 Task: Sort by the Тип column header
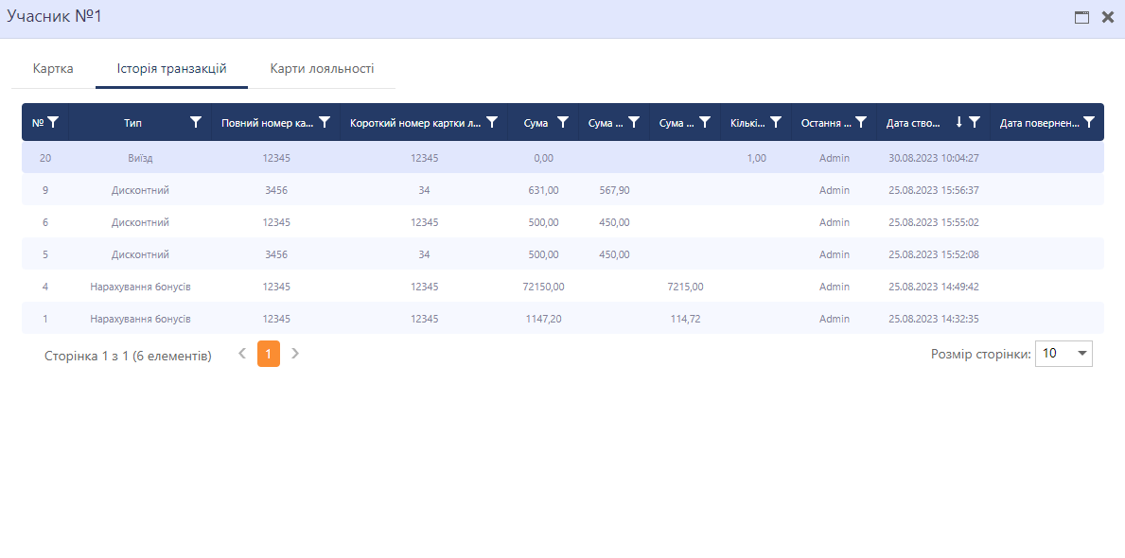point(132,123)
